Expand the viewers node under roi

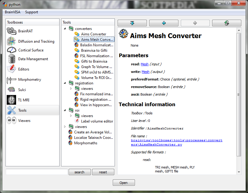[71, 116]
